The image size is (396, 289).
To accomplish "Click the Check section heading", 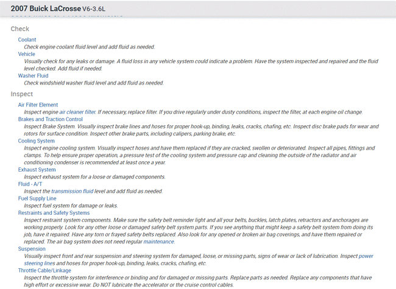I will coord(20,29).
